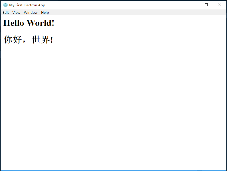Minimize the My First Electron App window
The width and height of the screenshot is (227, 171).
click(193, 5)
